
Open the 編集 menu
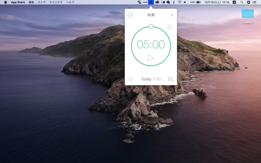click(x=31, y=2)
